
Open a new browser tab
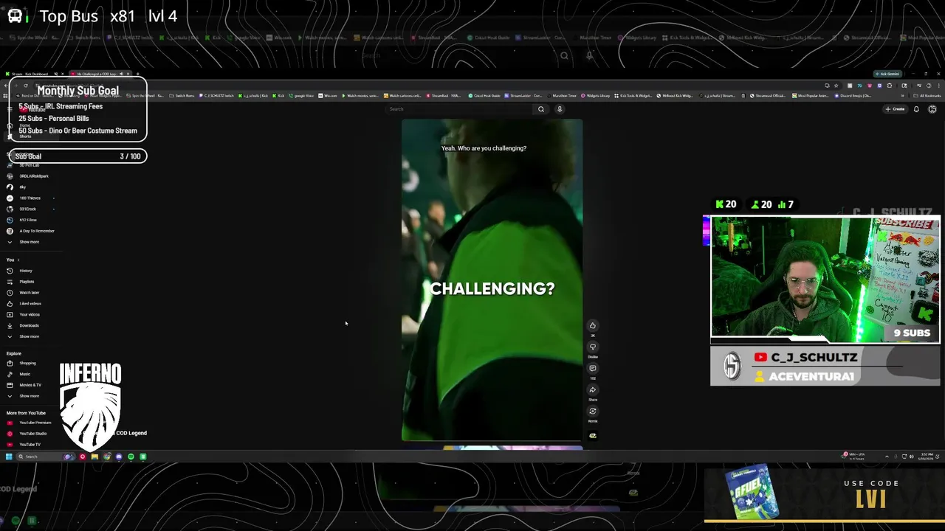[x=138, y=74]
